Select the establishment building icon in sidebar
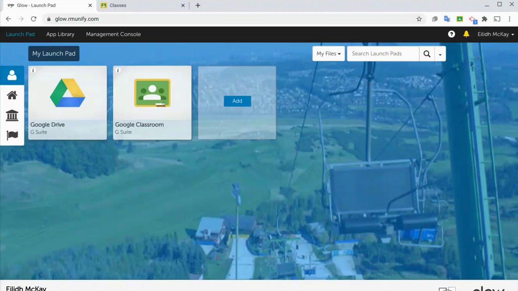Viewport: 518px width, 291px height. (x=12, y=115)
